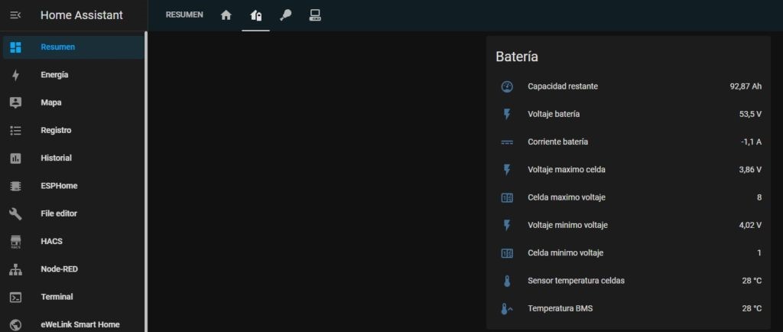Click the Mapa sidebar icon

point(15,103)
